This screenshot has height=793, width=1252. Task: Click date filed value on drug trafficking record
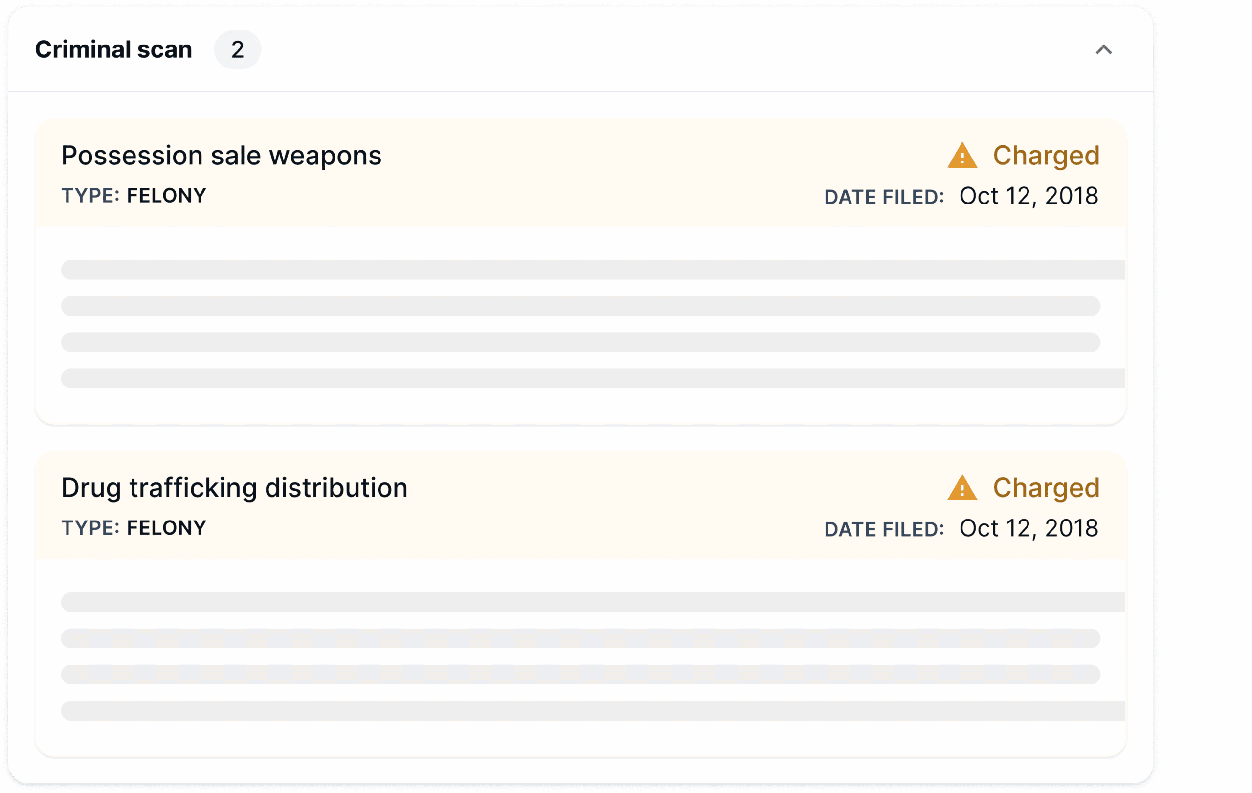point(1028,528)
